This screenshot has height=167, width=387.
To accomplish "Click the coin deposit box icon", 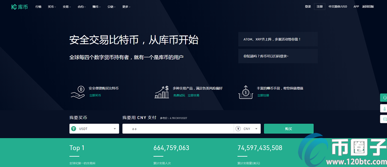I will coord(246,92).
